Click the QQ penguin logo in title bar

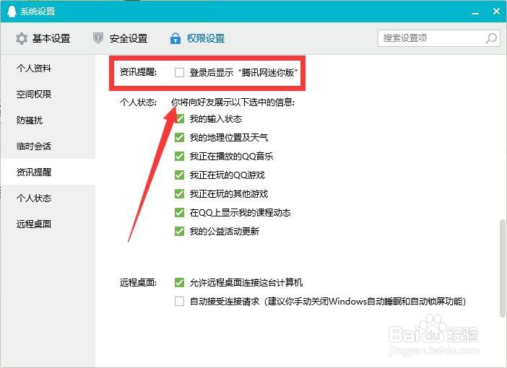12,12
